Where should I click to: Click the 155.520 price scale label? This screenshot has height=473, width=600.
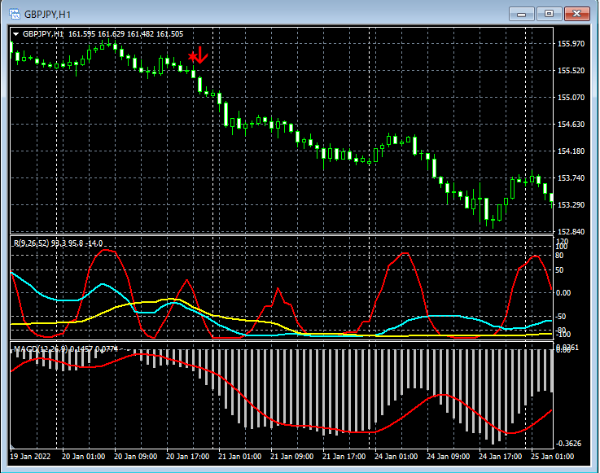pos(571,71)
